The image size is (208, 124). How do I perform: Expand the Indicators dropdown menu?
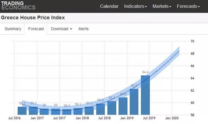[135, 6]
